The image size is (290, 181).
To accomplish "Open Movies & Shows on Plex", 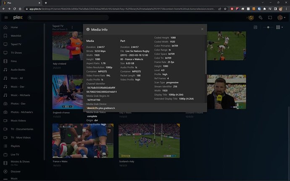I will [20, 162].
